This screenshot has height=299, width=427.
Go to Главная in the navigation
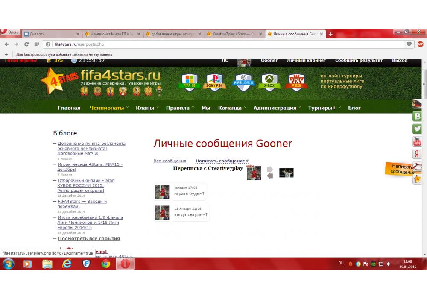click(69, 108)
